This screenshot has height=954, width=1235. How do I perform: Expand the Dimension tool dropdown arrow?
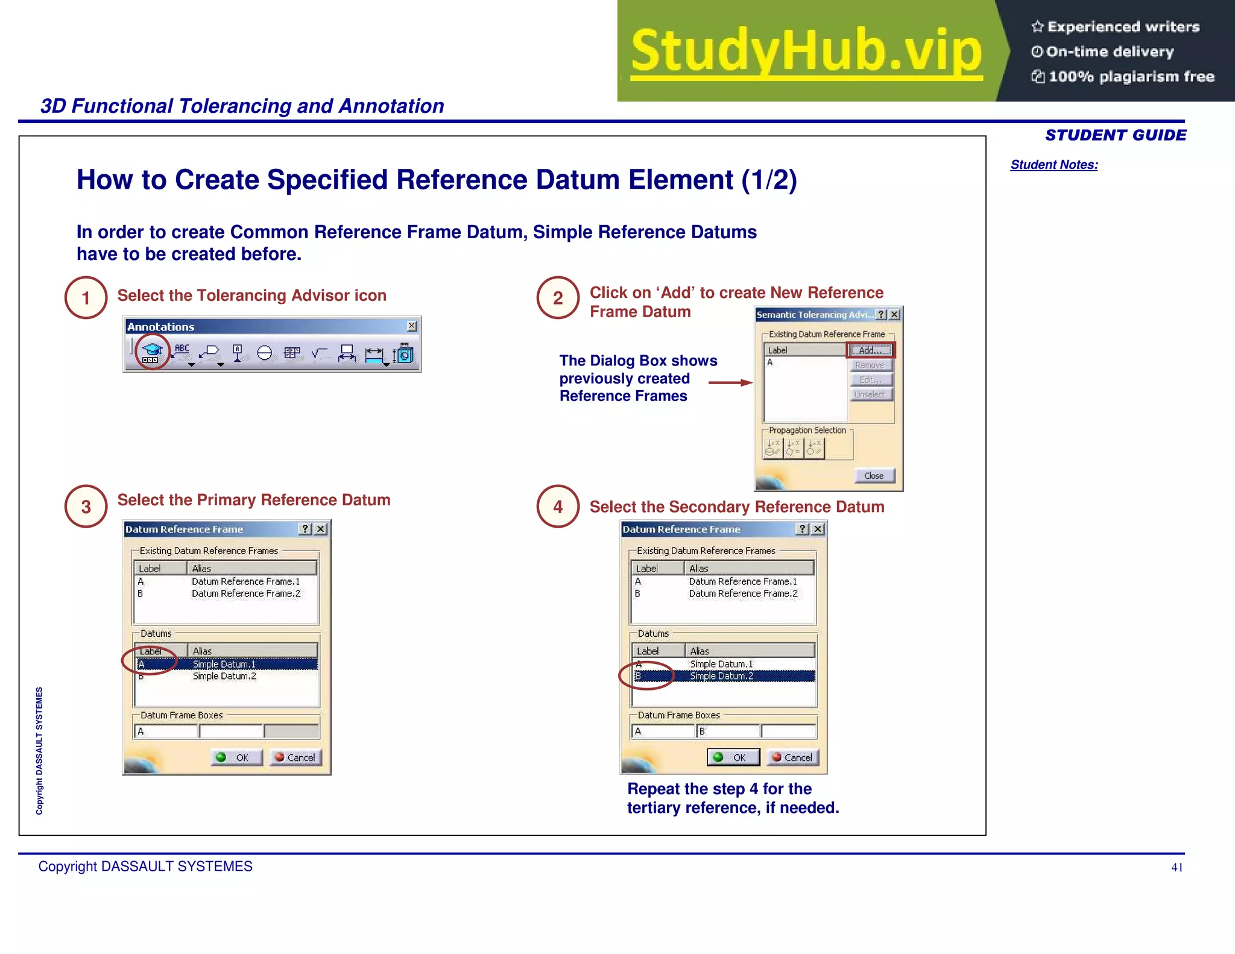[x=386, y=365]
